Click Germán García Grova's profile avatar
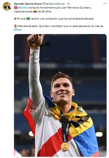The image size is (109, 158). 7,6
